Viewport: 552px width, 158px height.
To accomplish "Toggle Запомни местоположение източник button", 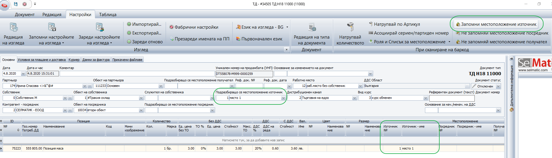I will pyautogui.click(x=496, y=24).
